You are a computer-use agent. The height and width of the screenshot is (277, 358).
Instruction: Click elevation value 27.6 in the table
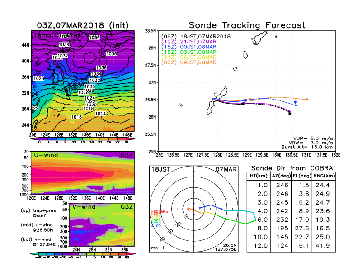[302, 228]
